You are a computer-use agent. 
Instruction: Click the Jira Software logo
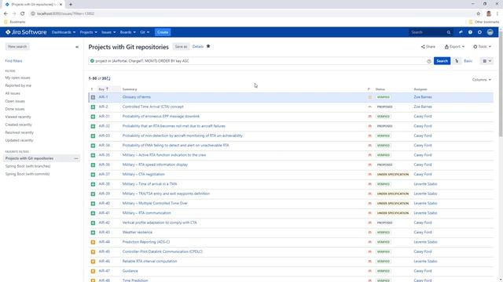[26, 32]
